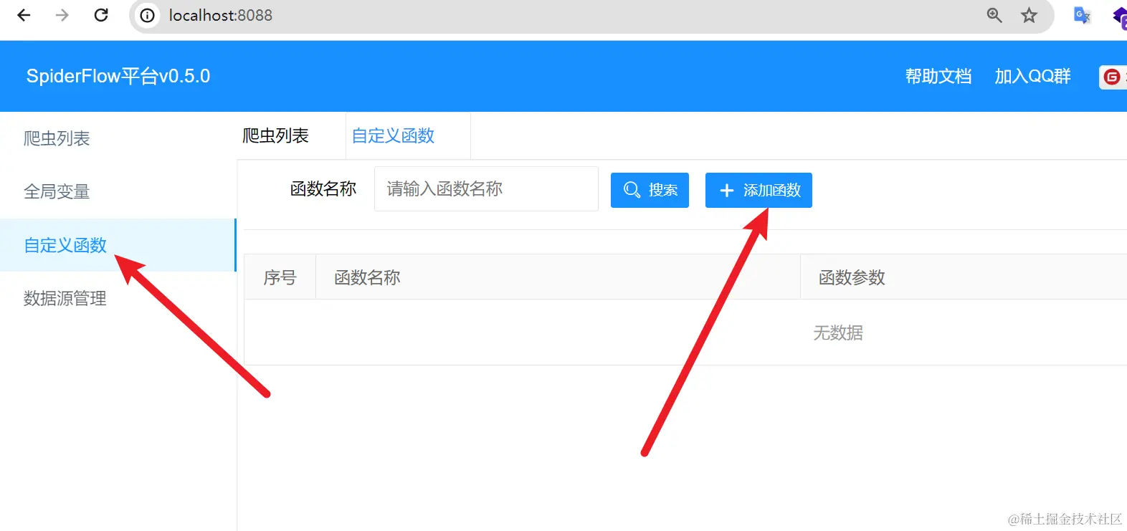Click the 搜索 search button

tap(650, 190)
